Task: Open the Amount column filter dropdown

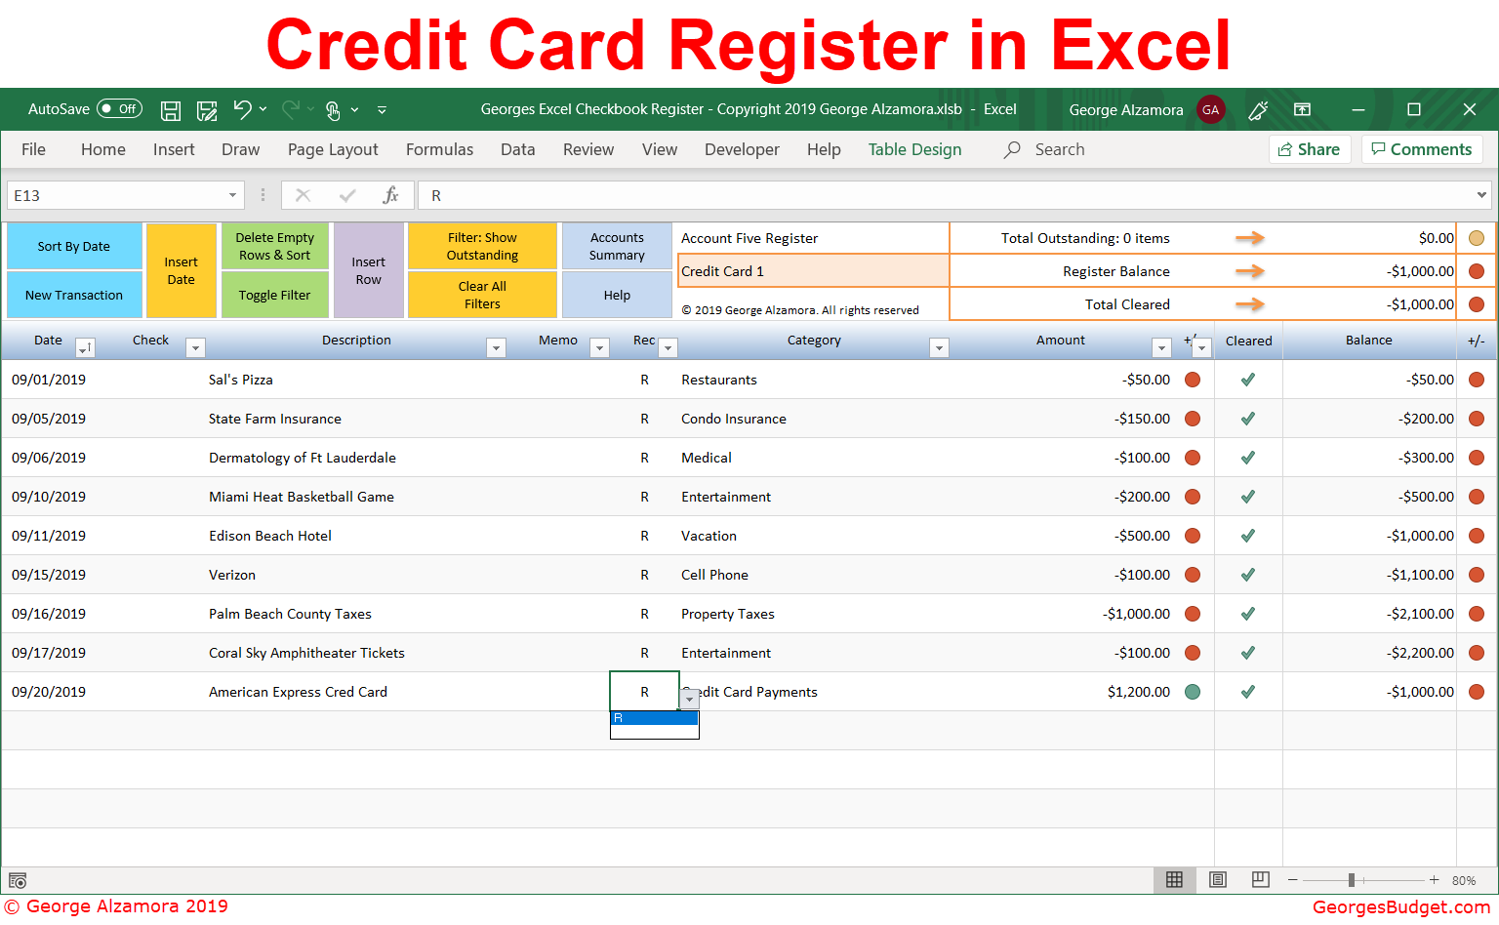Action: point(1161,347)
